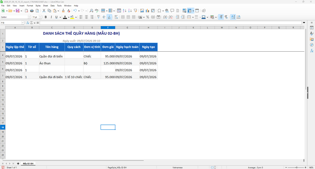The height and width of the screenshot is (169, 315).
Task: Activate the Clone Formatting paintbrush
Action: [x=63, y=11]
